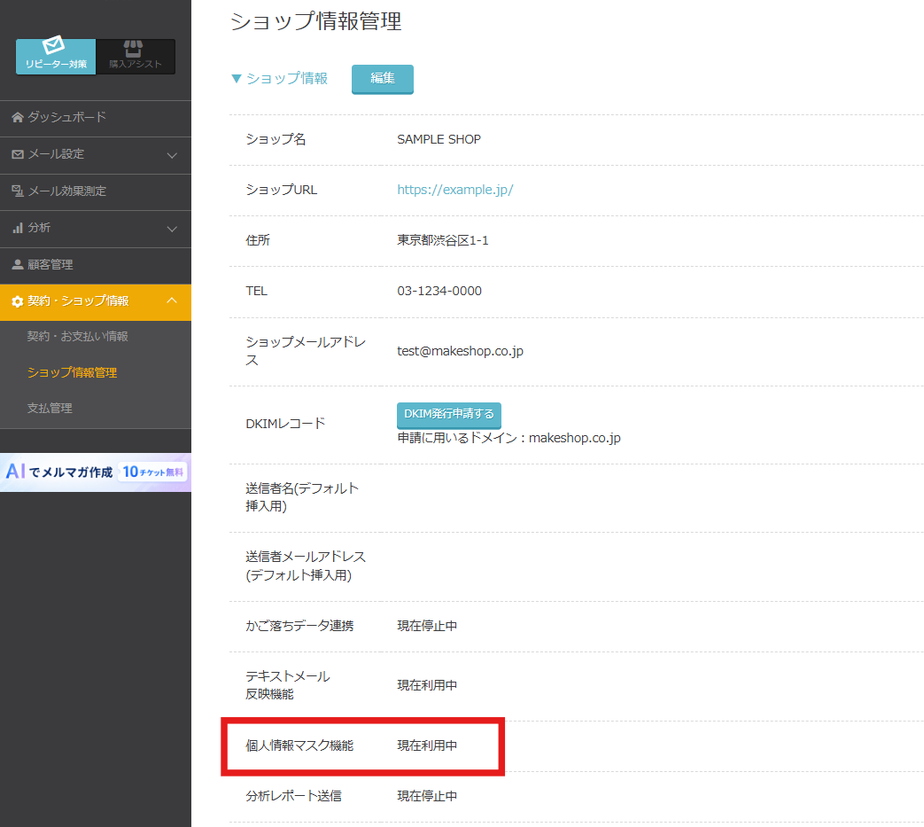The height and width of the screenshot is (827, 924).
Task: Expand the 分析 chevron
Action: [172, 230]
